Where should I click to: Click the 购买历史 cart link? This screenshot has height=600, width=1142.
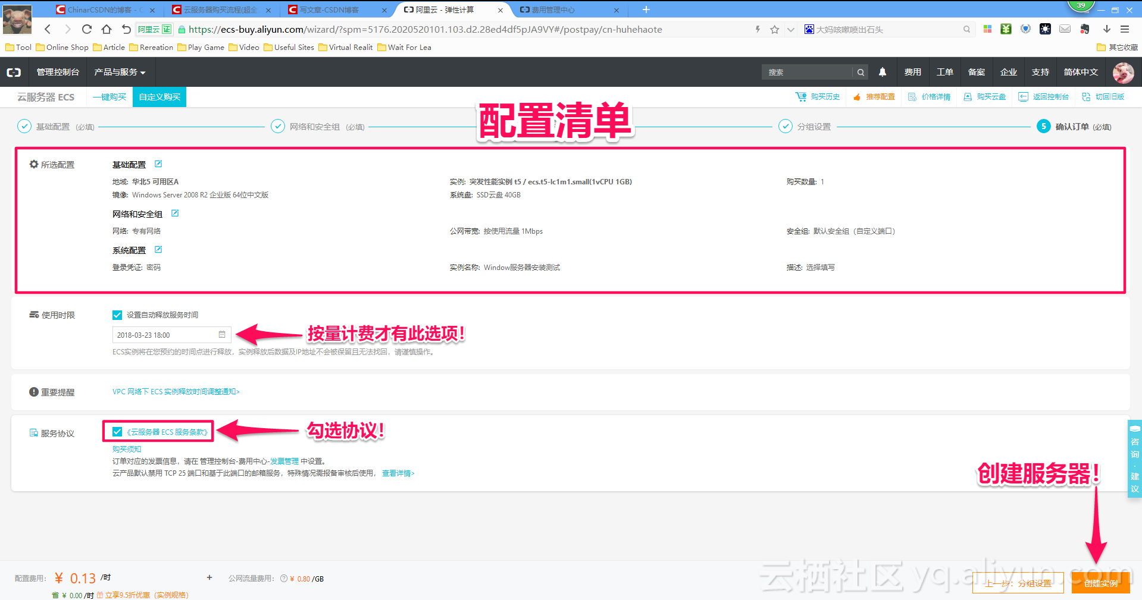[818, 97]
